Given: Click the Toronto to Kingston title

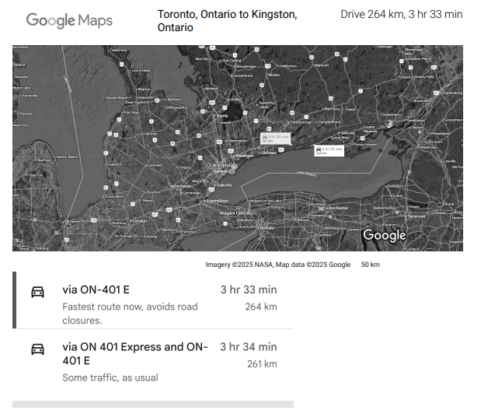Looking at the screenshot, I should pyautogui.click(x=228, y=21).
